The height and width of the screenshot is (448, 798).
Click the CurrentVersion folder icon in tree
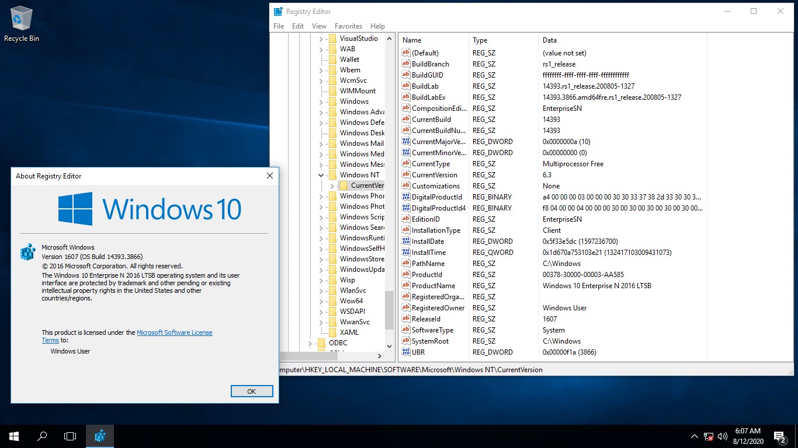[x=344, y=185]
